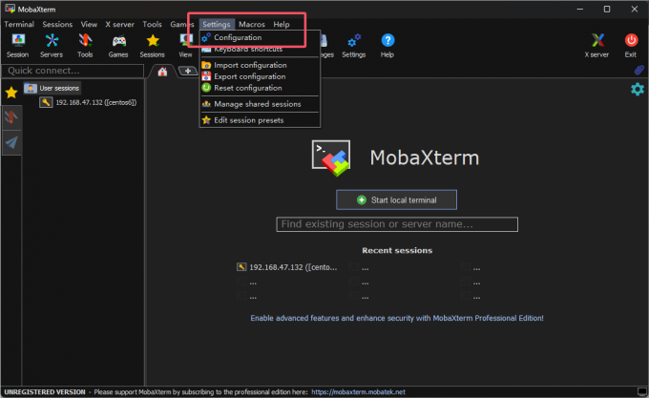Open the Session toolbar icon
The image size is (649, 398).
[17, 46]
